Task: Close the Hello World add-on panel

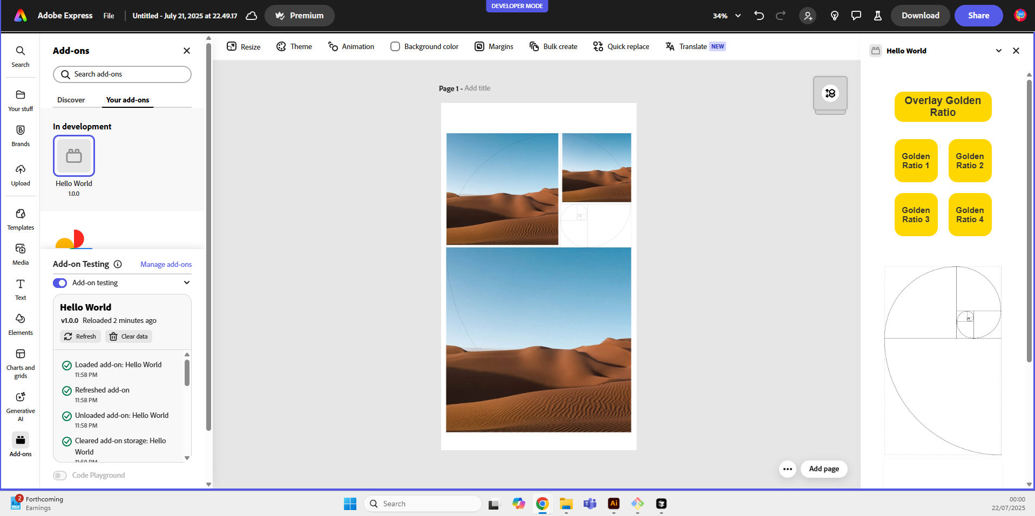Action: (1016, 51)
